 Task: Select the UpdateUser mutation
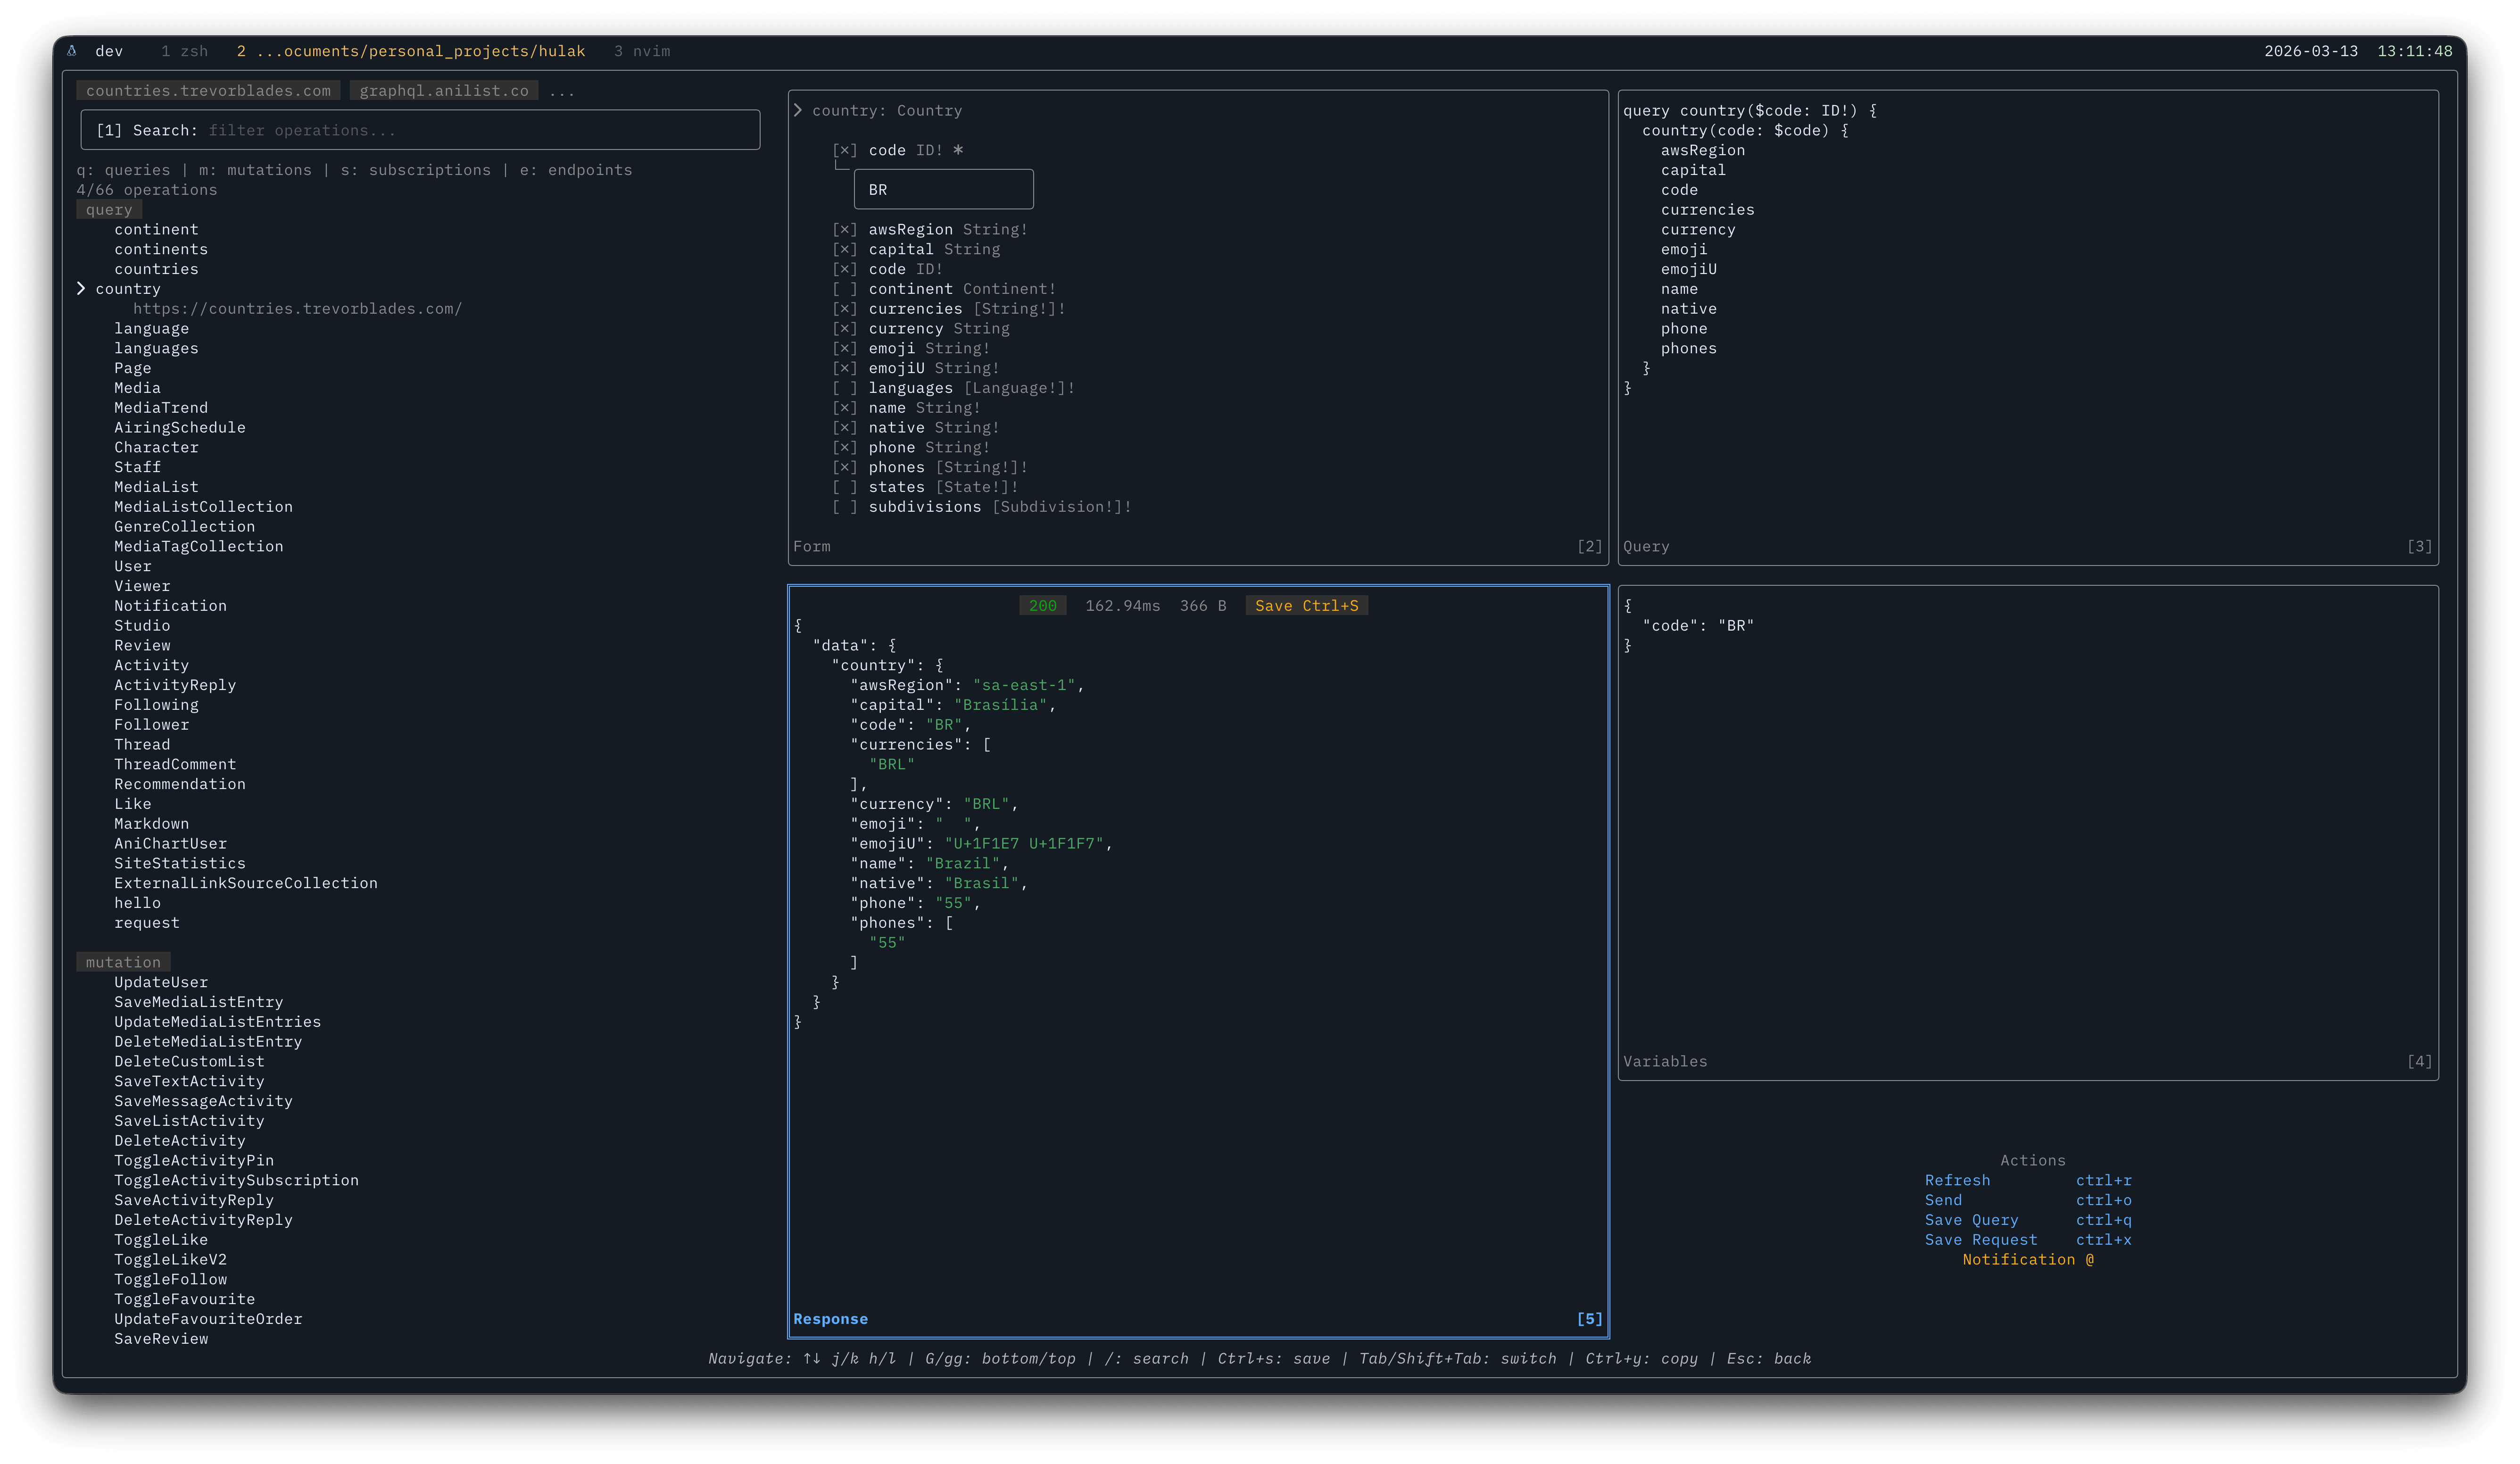161,982
